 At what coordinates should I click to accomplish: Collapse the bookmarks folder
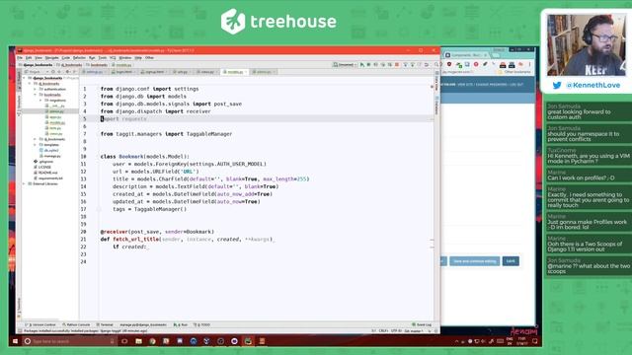pyautogui.click(x=36, y=95)
